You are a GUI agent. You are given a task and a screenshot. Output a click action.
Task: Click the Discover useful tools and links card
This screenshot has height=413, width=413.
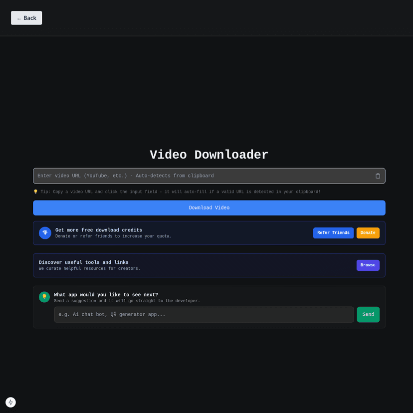208,265
